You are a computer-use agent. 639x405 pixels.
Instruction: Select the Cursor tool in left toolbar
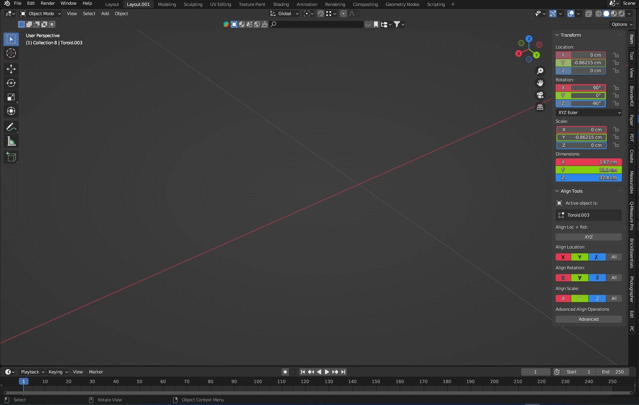coord(11,53)
